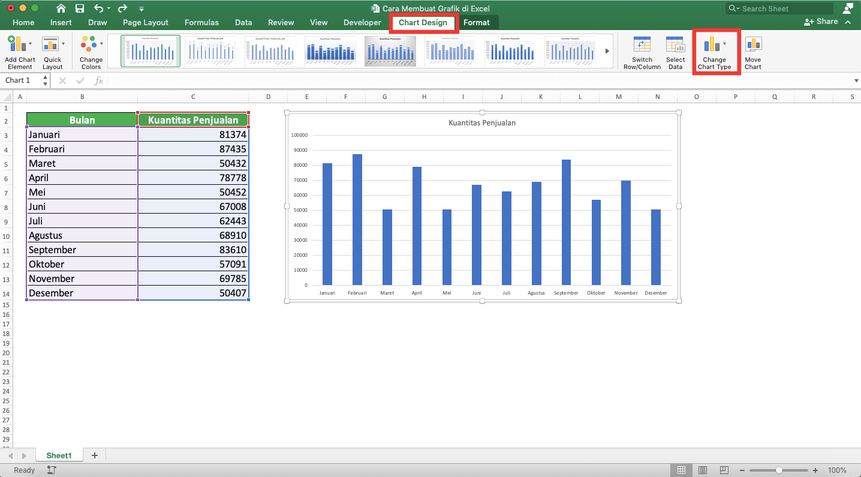Click the Undo arrow icon
The height and width of the screenshot is (477, 861).
(x=98, y=8)
